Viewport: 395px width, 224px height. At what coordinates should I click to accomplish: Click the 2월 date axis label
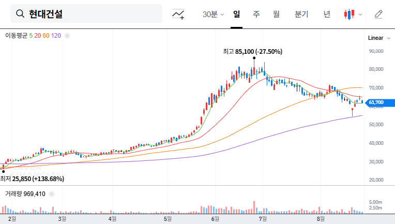12,219
